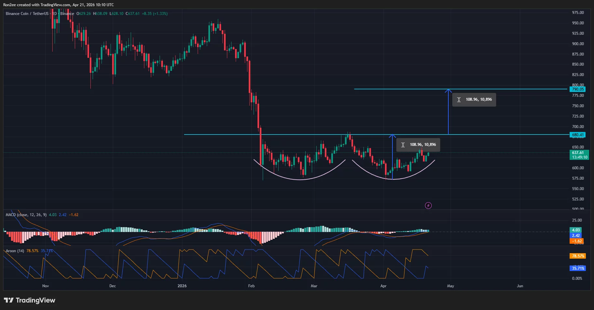Click the 78.57% Aroon value badge
This screenshot has height=310, width=594.
pyautogui.click(x=577, y=256)
